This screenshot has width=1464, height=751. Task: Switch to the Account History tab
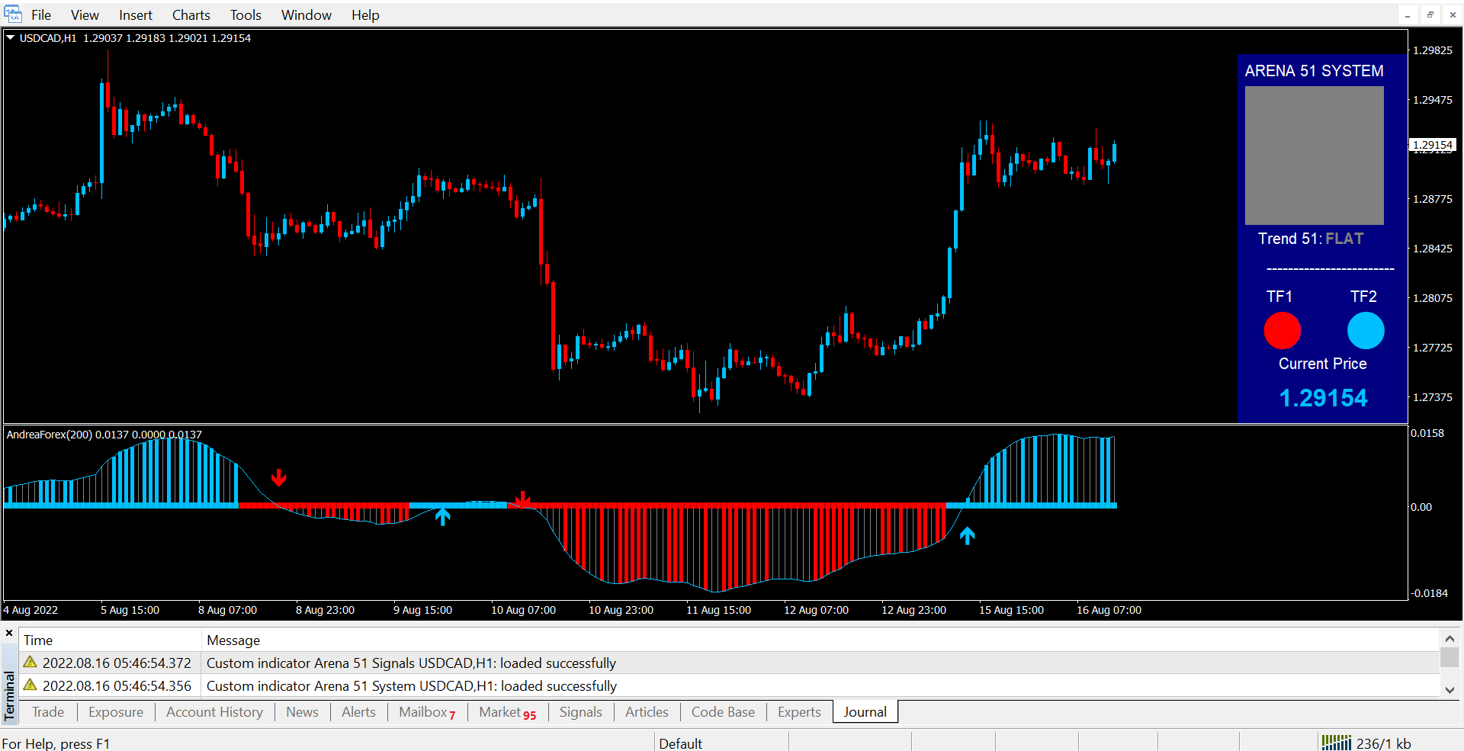pyautogui.click(x=214, y=712)
